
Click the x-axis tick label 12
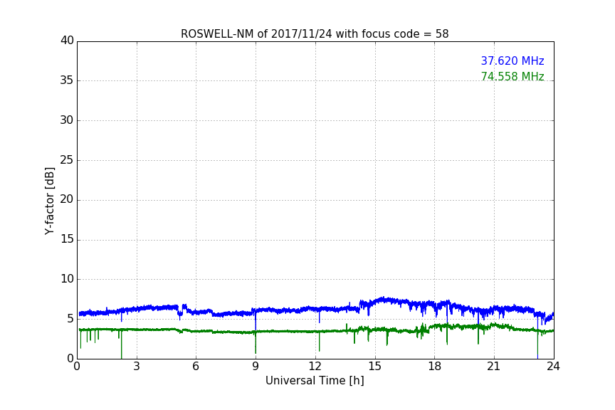[315, 367]
